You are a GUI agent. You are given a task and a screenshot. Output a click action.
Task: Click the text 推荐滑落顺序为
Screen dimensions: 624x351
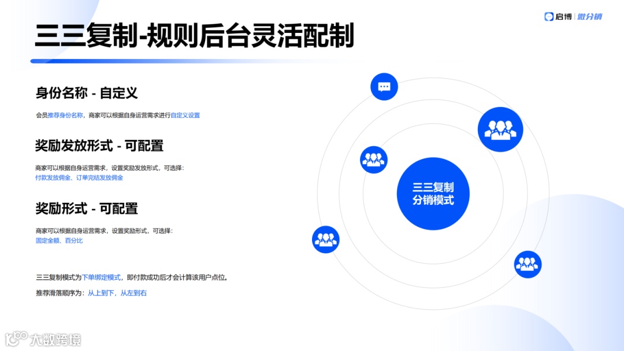[x=59, y=293]
